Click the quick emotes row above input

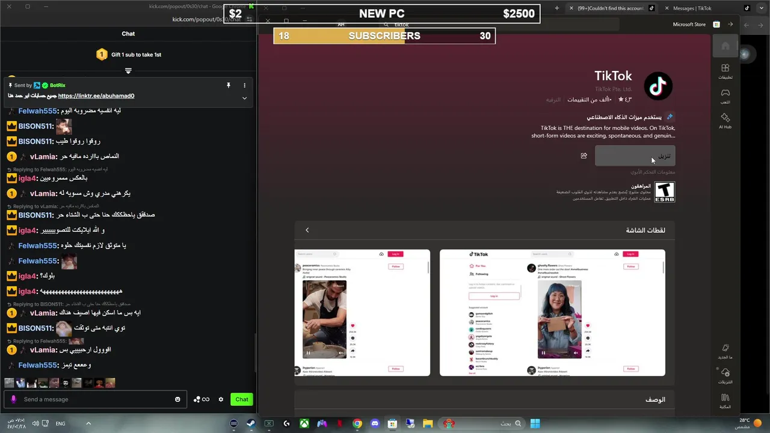coord(59,383)
